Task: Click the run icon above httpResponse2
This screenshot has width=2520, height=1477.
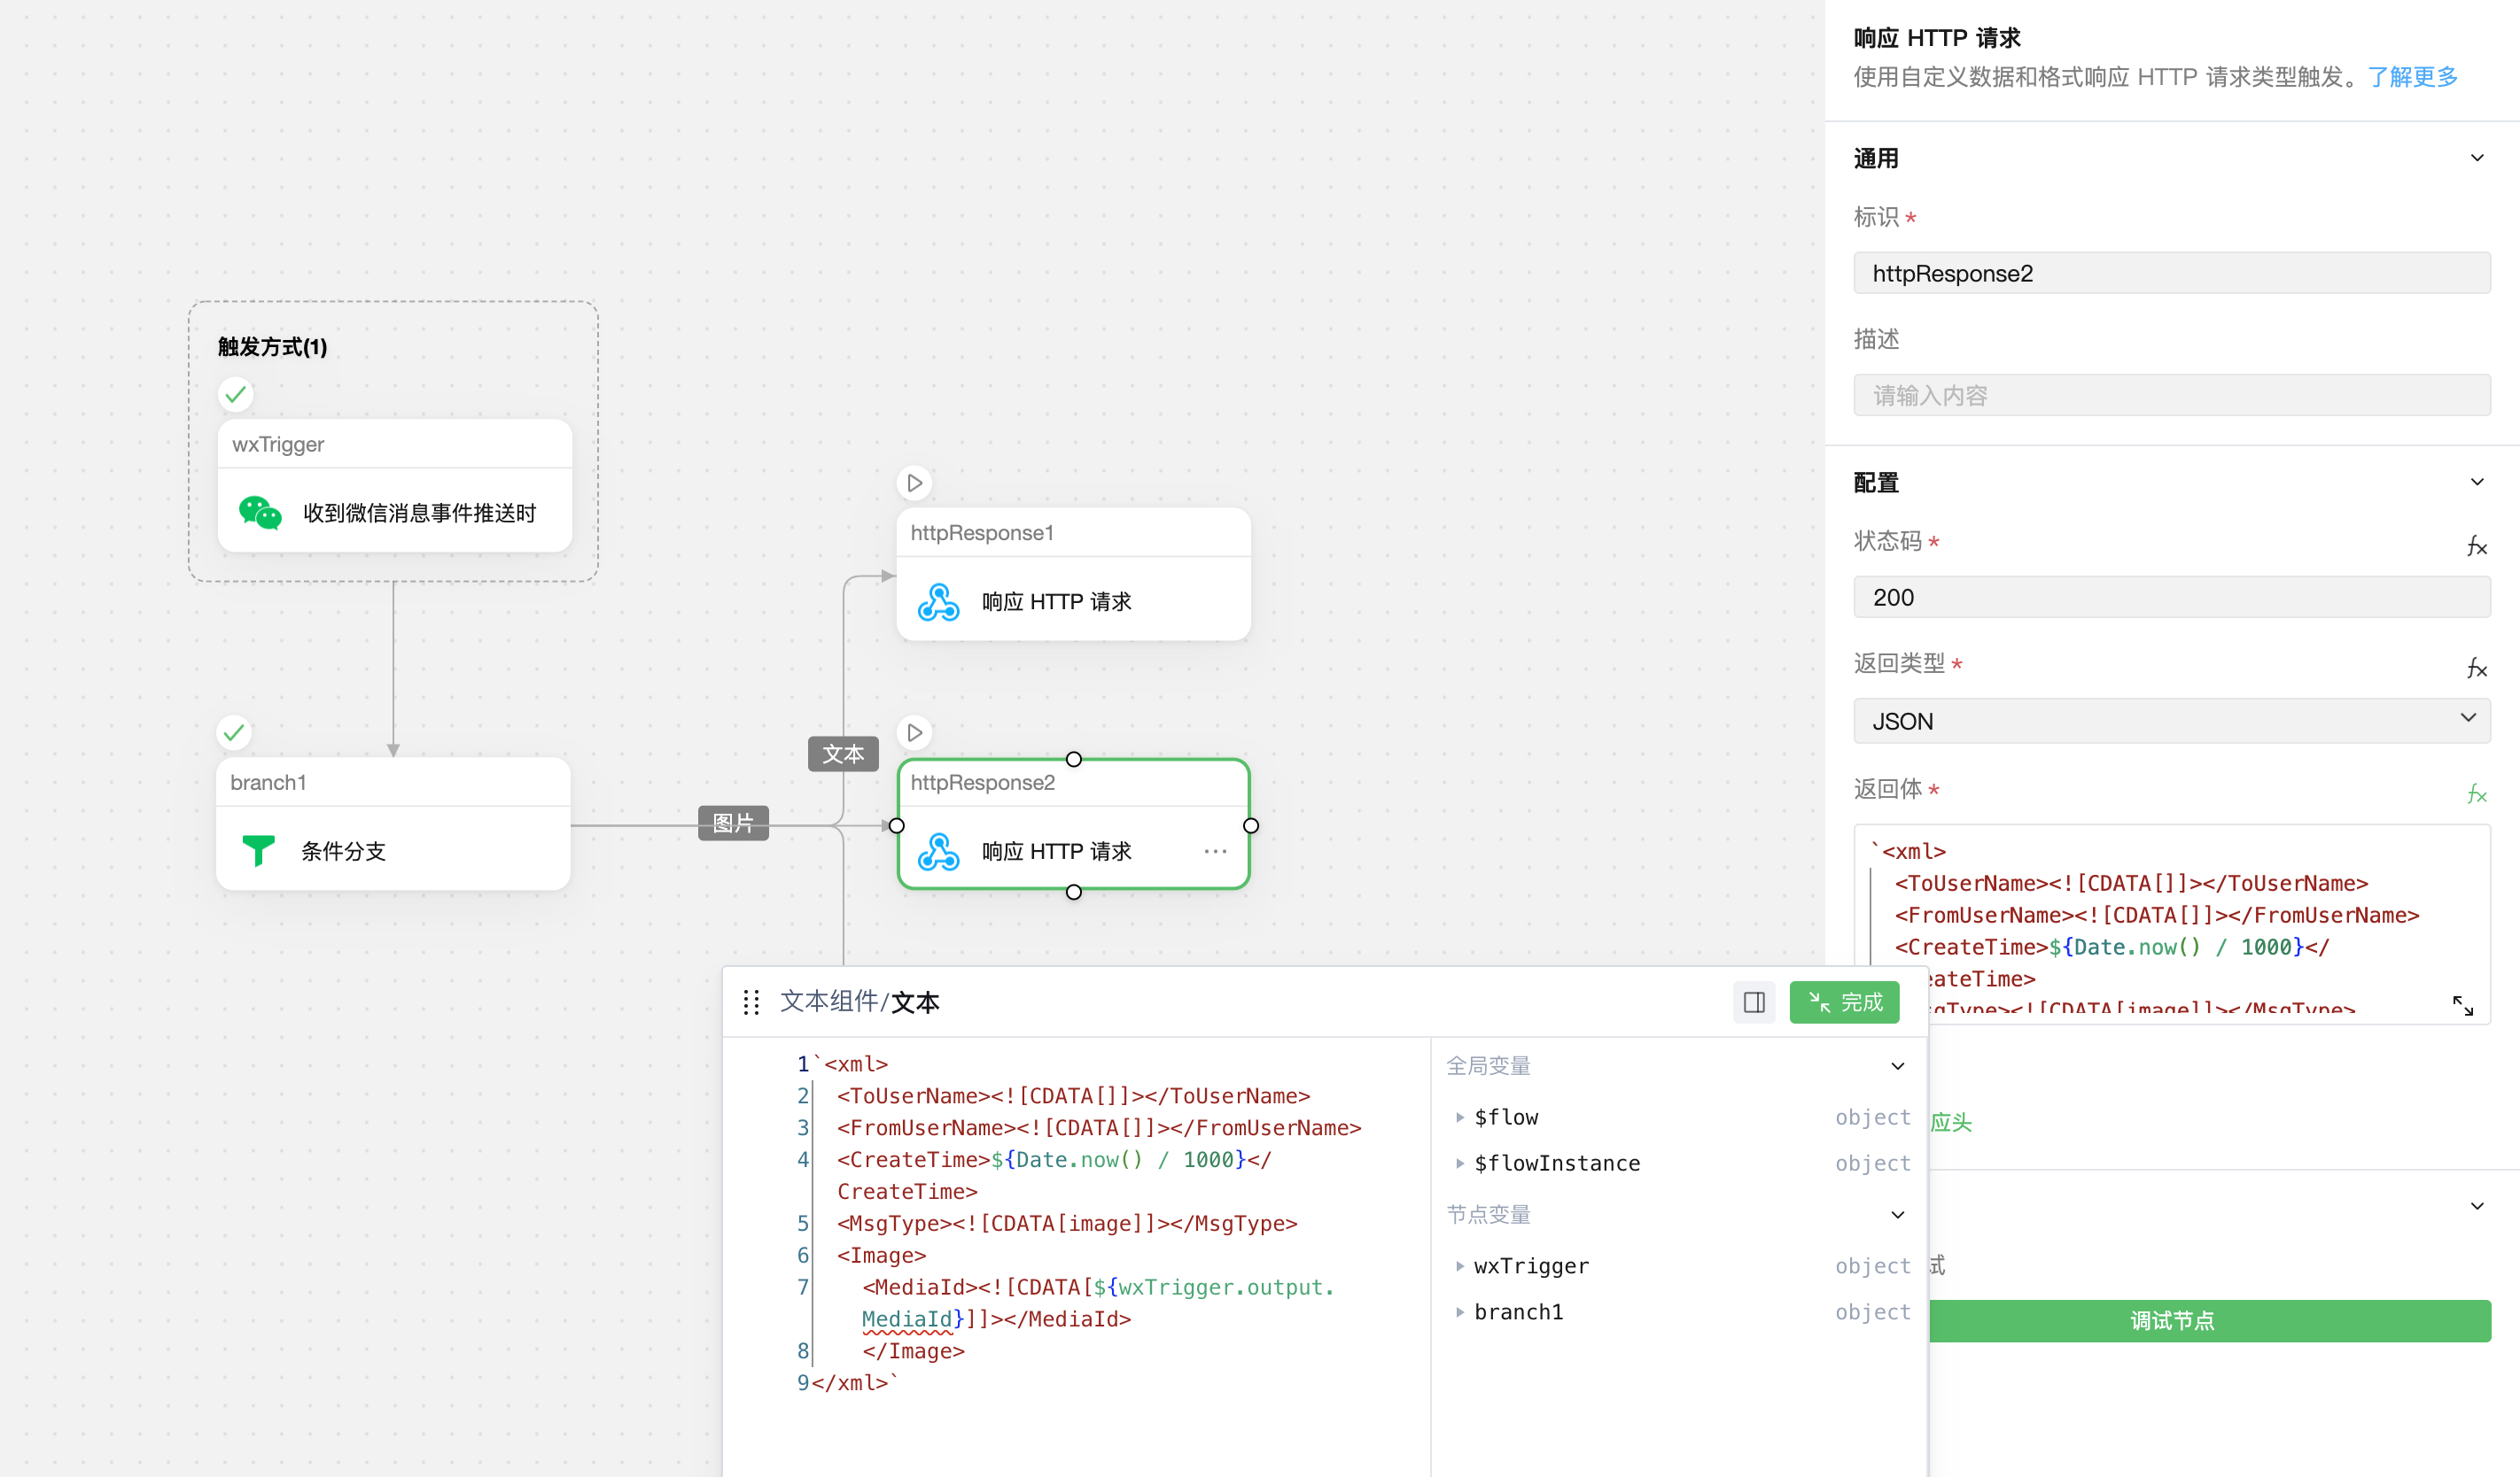Action: pos(914,732)
